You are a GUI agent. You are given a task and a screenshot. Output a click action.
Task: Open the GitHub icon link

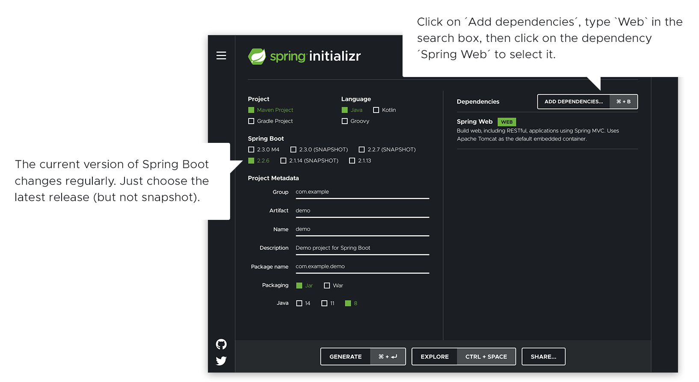point(221,344)
